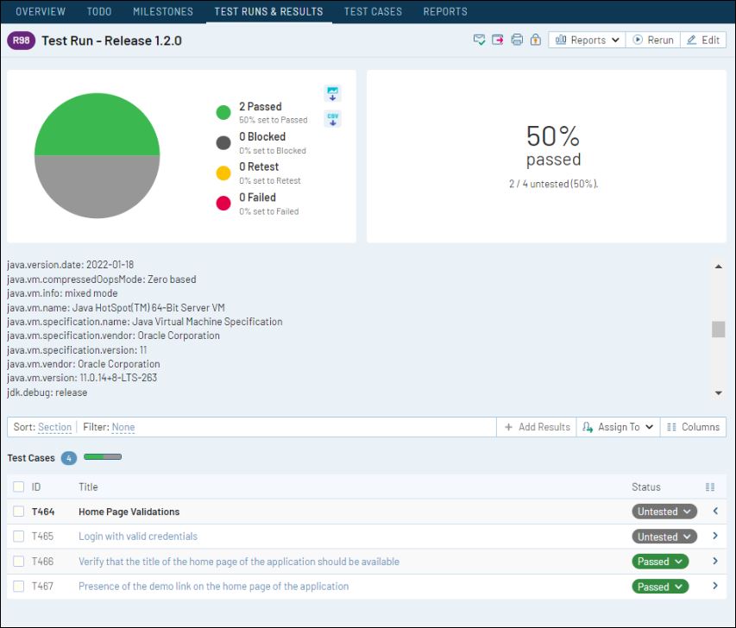Open the Filter None link
Viewport: 736px width, 628px height.
pyautogui.click(x=122, y=426)
